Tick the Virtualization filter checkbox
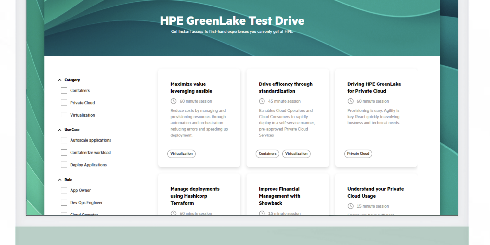The width and height of the screenshot is (490, 245). point(64,115)
